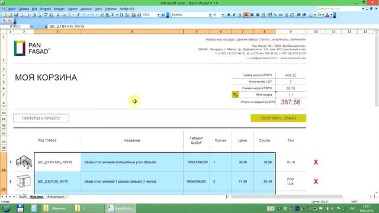Click the Merge and Center icon
The image size is (379, 213).
[264, 15]
